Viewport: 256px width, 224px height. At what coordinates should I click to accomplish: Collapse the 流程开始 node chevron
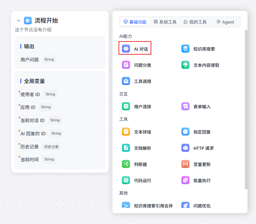19,21
